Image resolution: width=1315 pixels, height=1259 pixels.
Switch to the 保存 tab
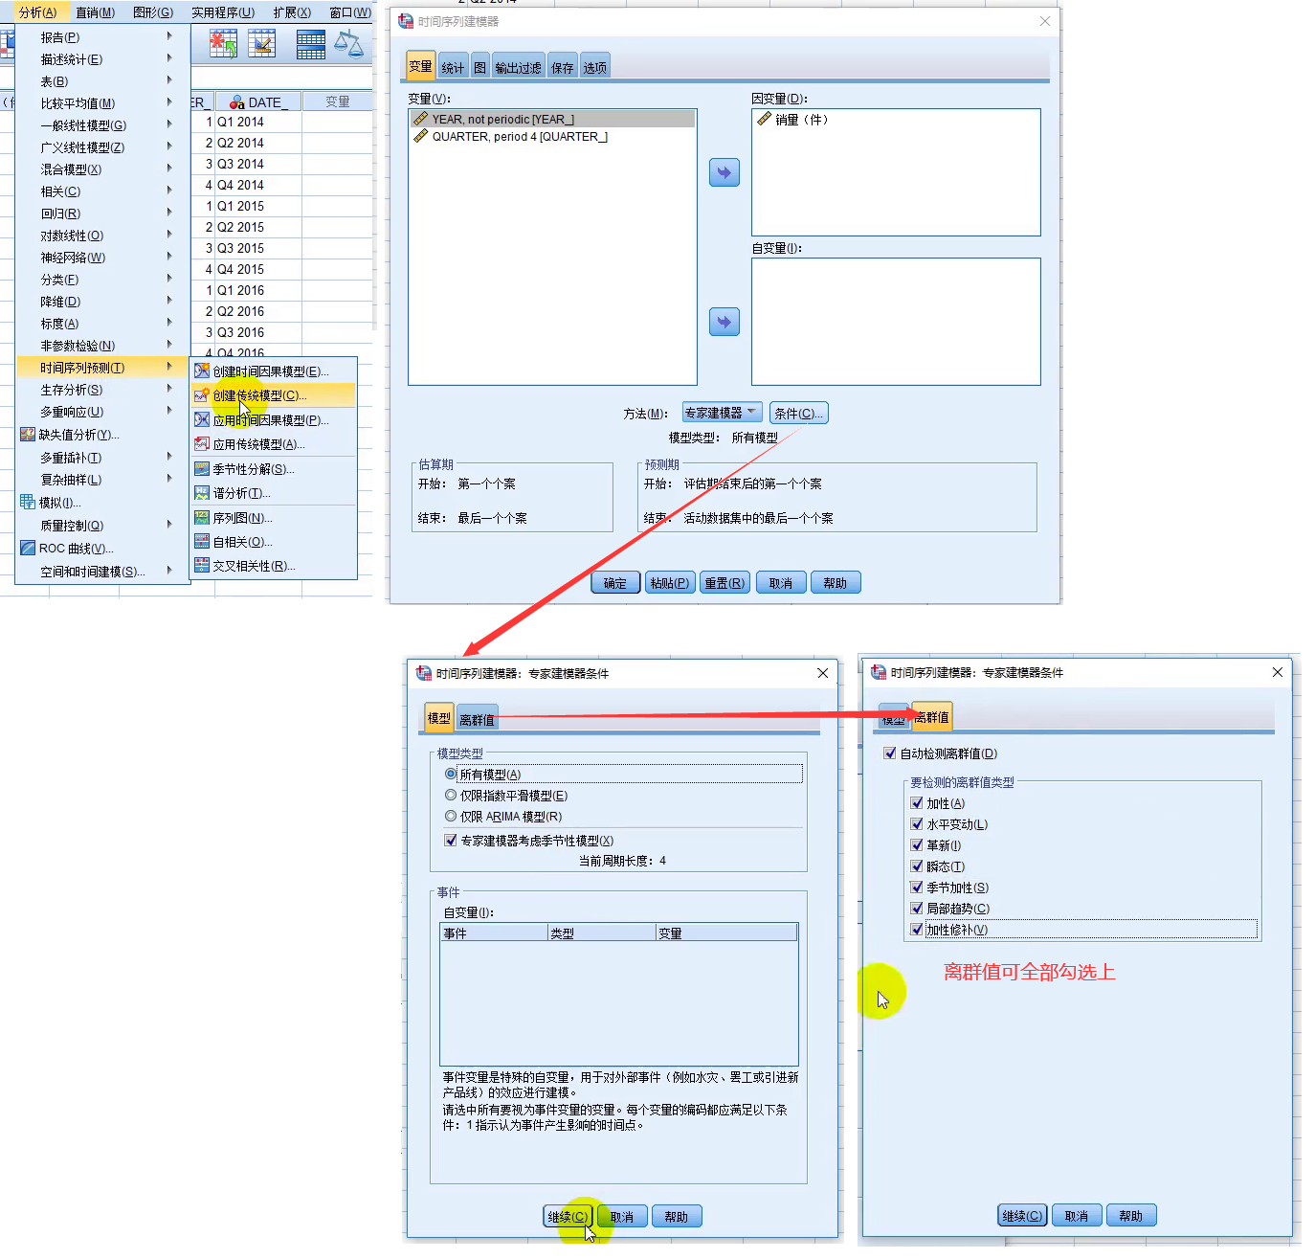(x=563, y=67)
